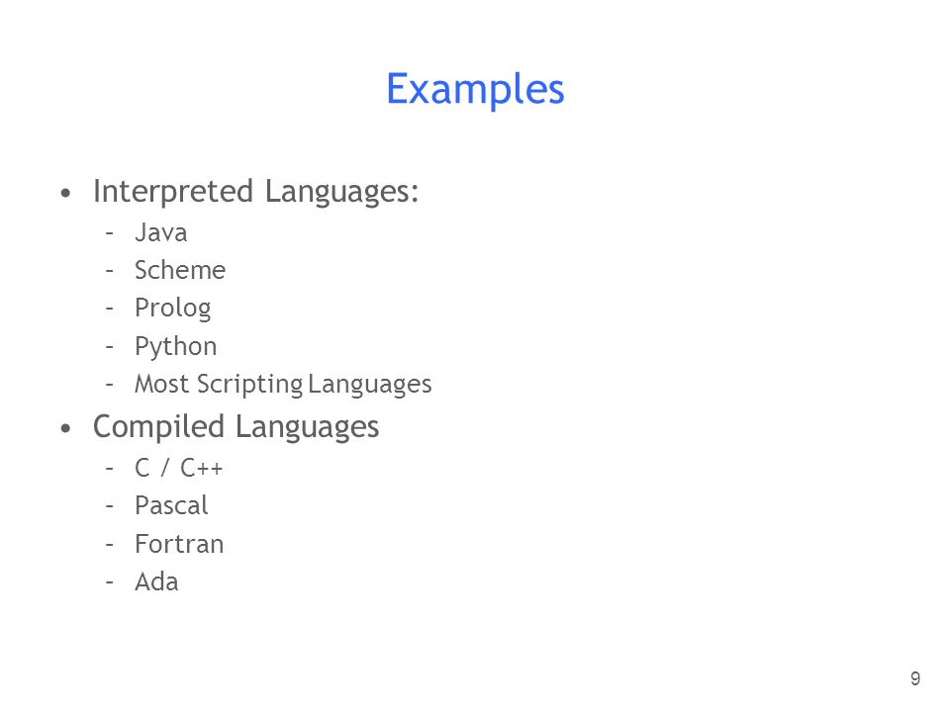Click the Pascal list item
The width and height of the screenshot is (950, 712).
click(171, 505)
